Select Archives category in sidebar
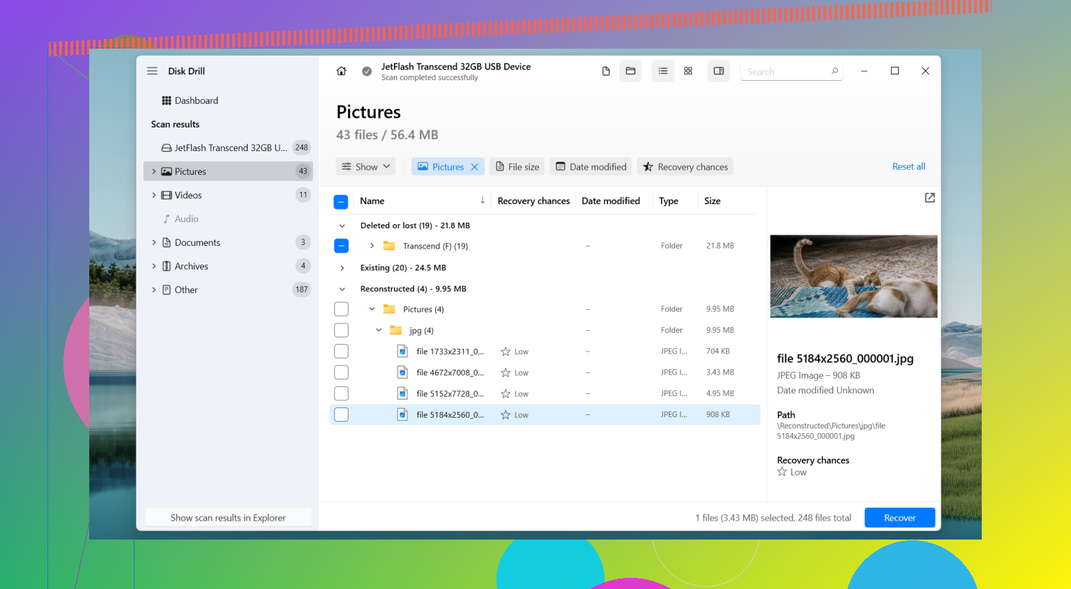This screenshot has width=1071, height=589. [228, 266]
